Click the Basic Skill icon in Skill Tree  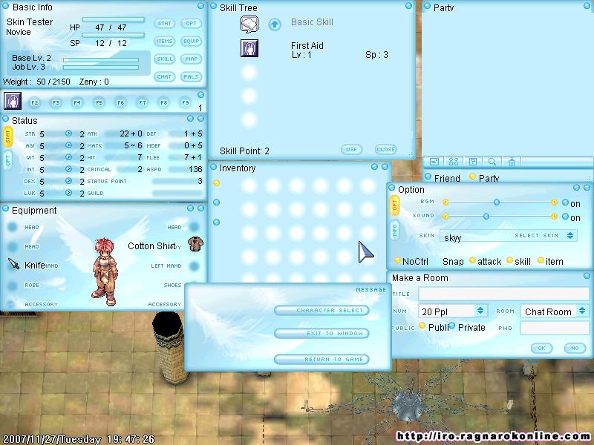pyautogui.click(x=249, y=24)
